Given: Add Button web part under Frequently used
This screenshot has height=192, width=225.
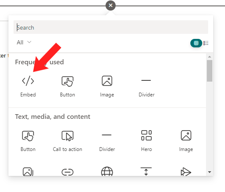Looking at the screenshot, I should [x=68, y=86].
